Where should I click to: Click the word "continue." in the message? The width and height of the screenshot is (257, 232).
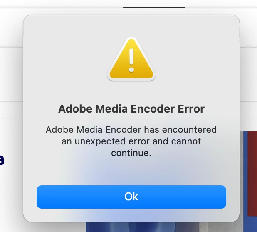[x=131, y=153]
